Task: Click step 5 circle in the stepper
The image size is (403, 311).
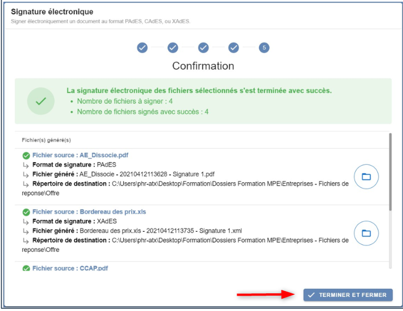Action: (264, 48)
